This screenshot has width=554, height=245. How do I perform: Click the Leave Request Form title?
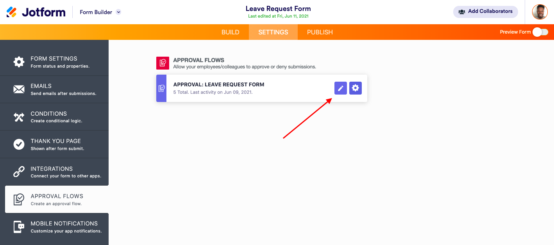278,9
